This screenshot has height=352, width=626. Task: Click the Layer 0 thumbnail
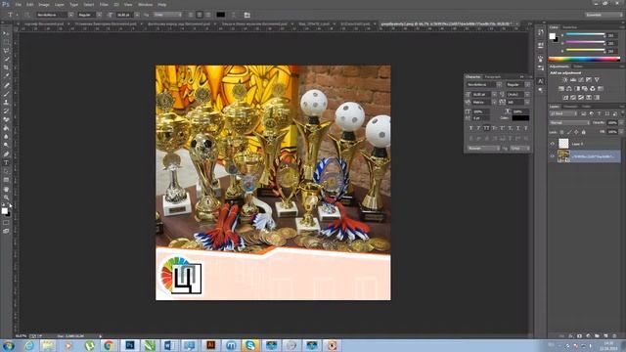click(x=563, y=144)
